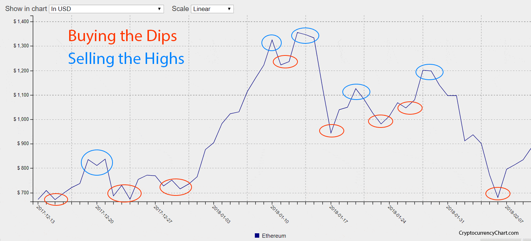The width and height of the screenshot is (531, 241).
Task: Click the blue circle above the 2017-12-20 high
Action: click(x=97, y=163)
